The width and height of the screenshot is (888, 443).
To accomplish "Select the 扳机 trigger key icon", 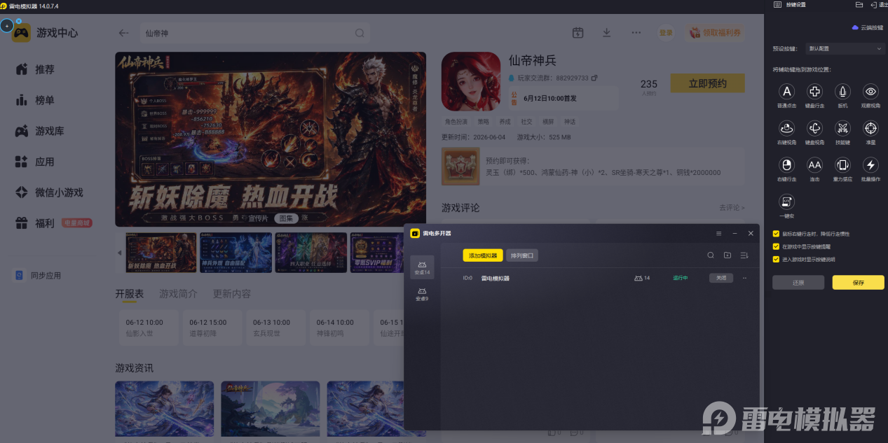I will pyautogui.click(x=842, y=92).
